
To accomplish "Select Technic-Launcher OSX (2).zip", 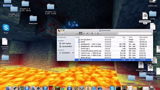I will point(113,53).
